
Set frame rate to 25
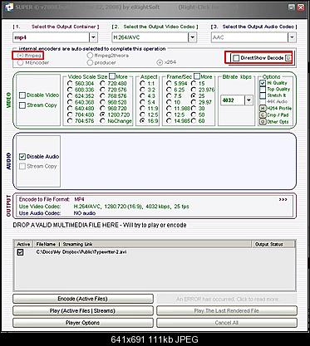pyautogui.click(x=194, y=96)
